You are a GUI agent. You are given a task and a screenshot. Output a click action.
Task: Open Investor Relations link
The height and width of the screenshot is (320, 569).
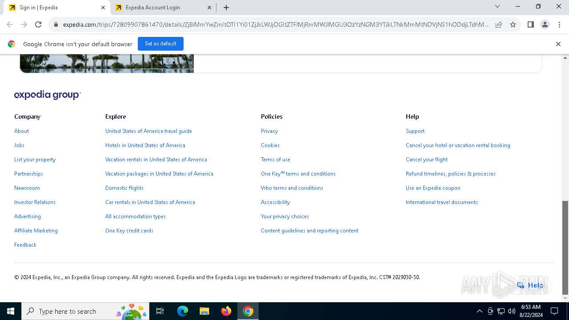(x=35, y=202)
